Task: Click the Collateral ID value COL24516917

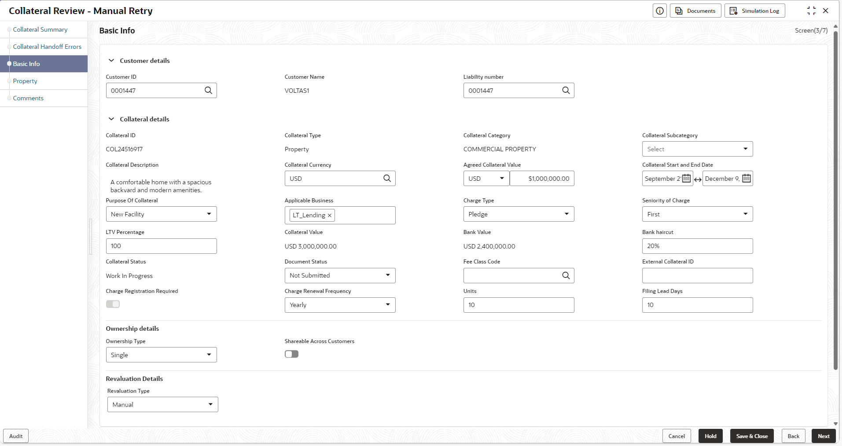Action: click(124, 149)
